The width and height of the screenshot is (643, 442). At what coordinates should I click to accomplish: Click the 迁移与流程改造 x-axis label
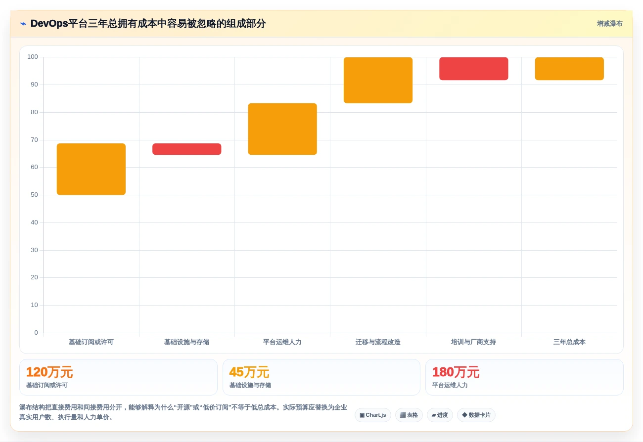point(378,342)
